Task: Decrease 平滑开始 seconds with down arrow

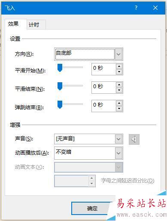Action: pyautogui.click(x=119, y=72)
